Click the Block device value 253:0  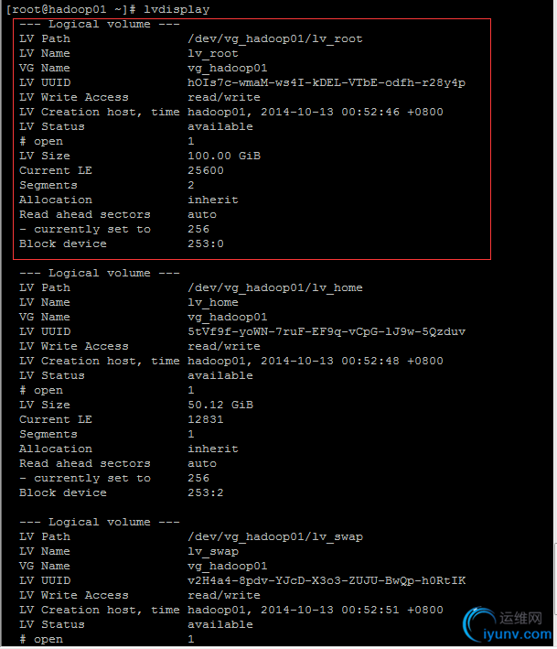coord(205,243)
